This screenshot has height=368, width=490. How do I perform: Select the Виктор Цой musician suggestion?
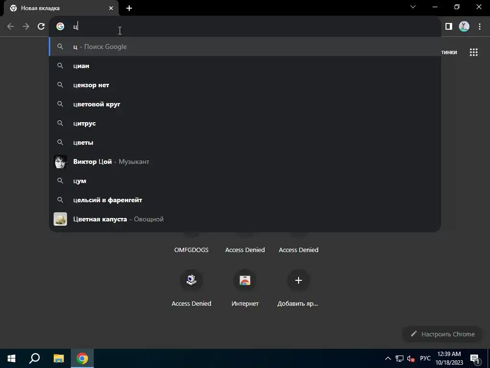(x=245, y=161)
